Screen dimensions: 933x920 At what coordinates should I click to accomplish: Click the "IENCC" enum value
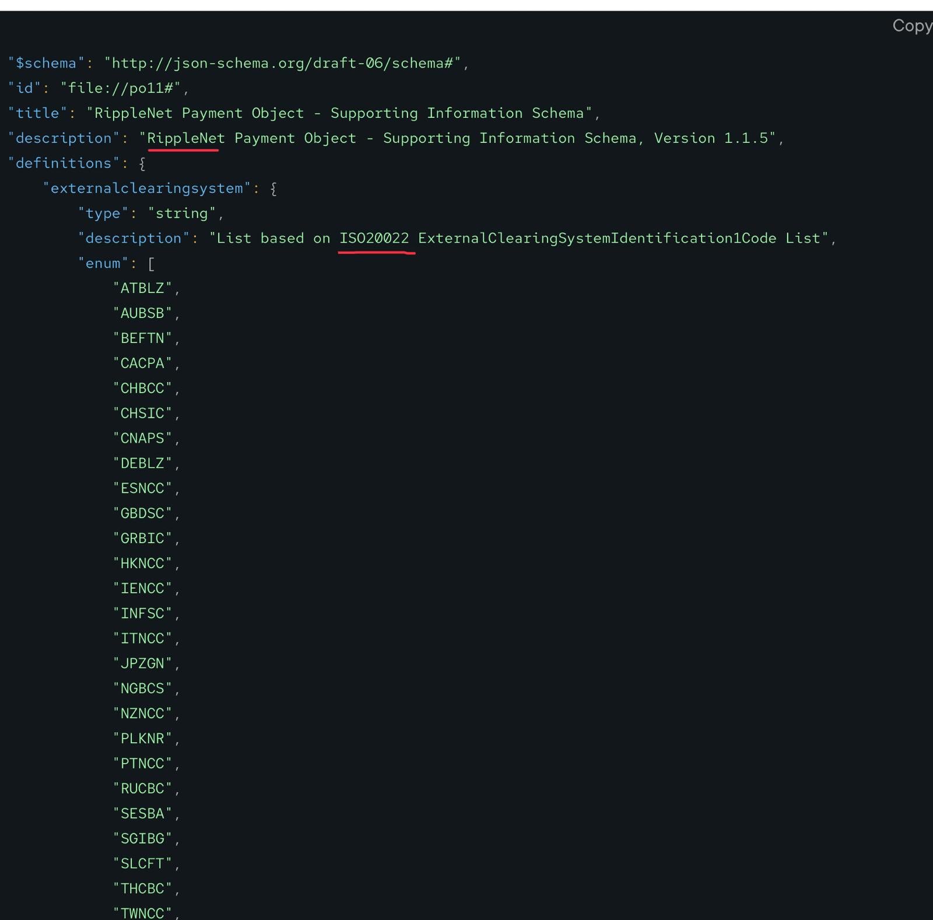[143, 589]
